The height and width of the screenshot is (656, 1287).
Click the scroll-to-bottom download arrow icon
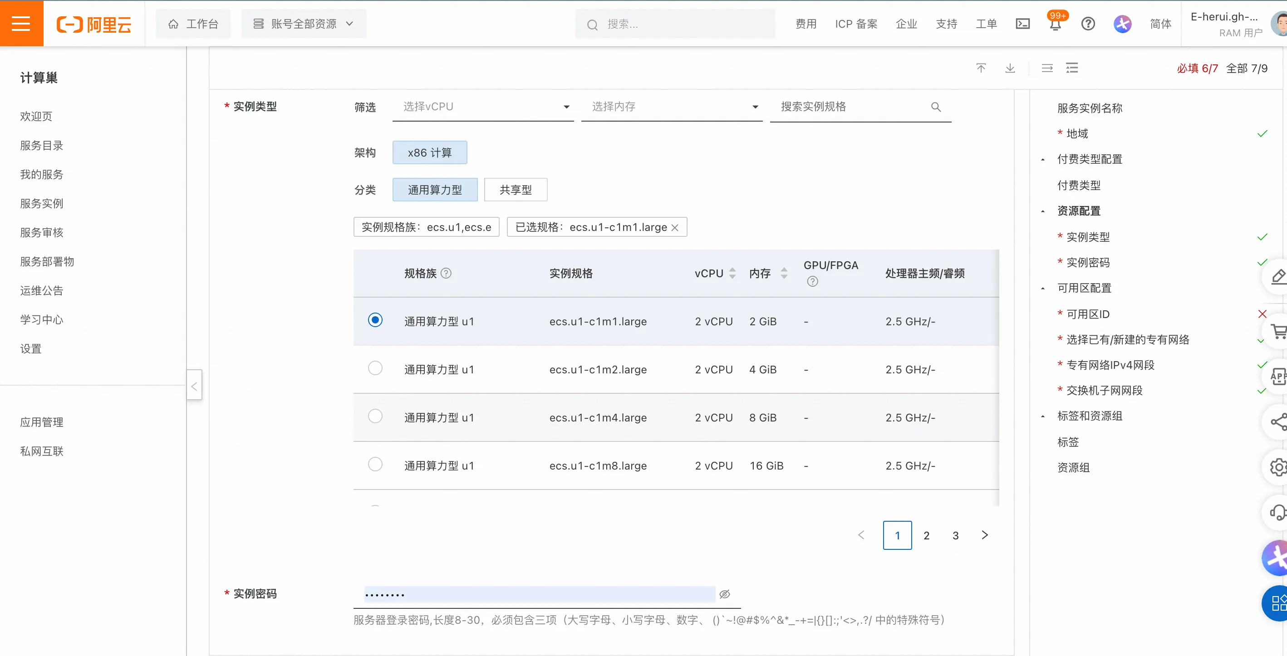[1010, 68]
